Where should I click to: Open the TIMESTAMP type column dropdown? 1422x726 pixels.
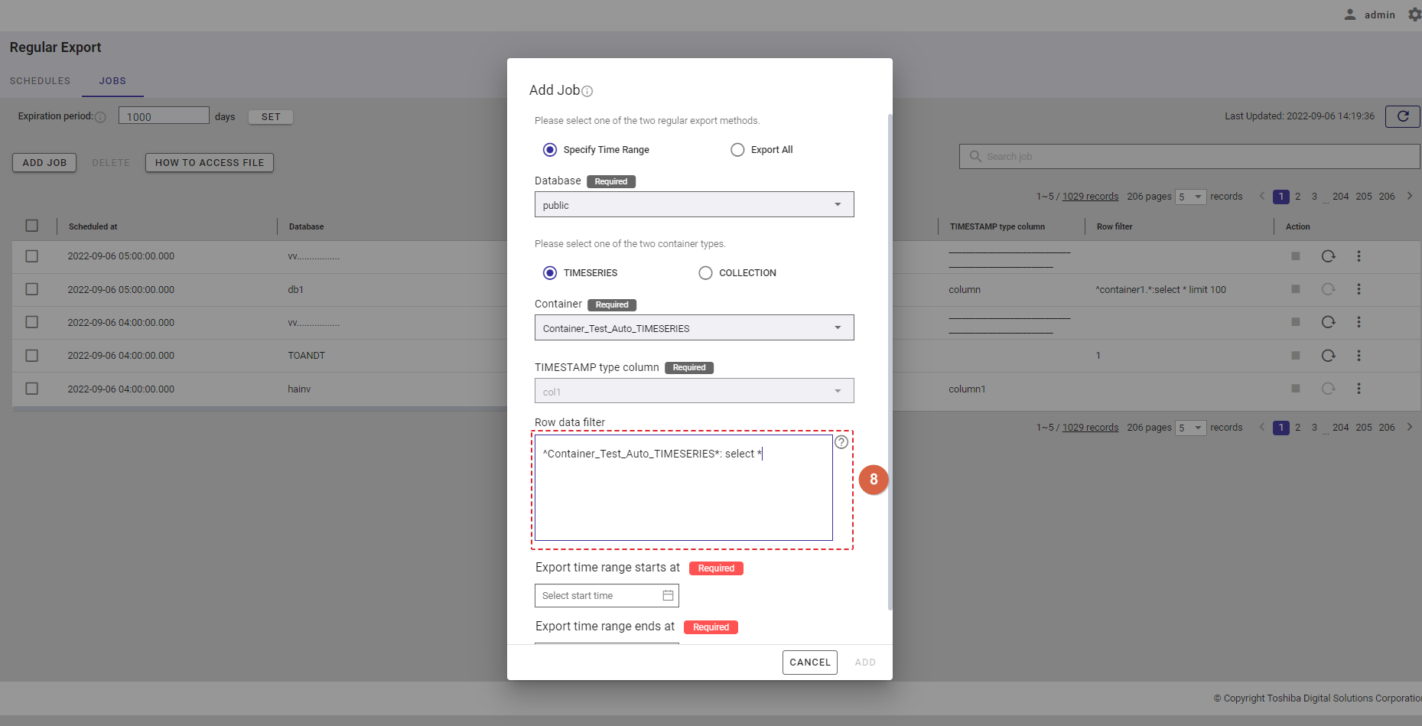pyautogui.click(x=694, y=391)
